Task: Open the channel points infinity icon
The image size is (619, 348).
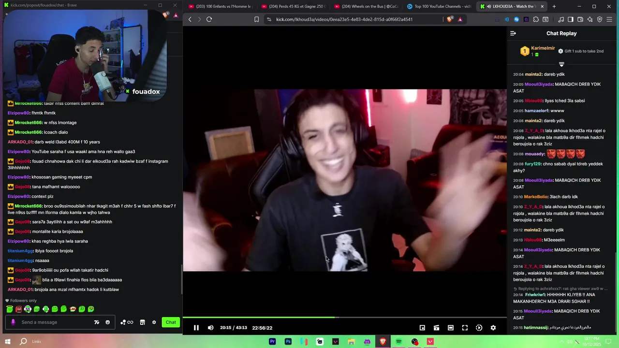Action: 127,322
